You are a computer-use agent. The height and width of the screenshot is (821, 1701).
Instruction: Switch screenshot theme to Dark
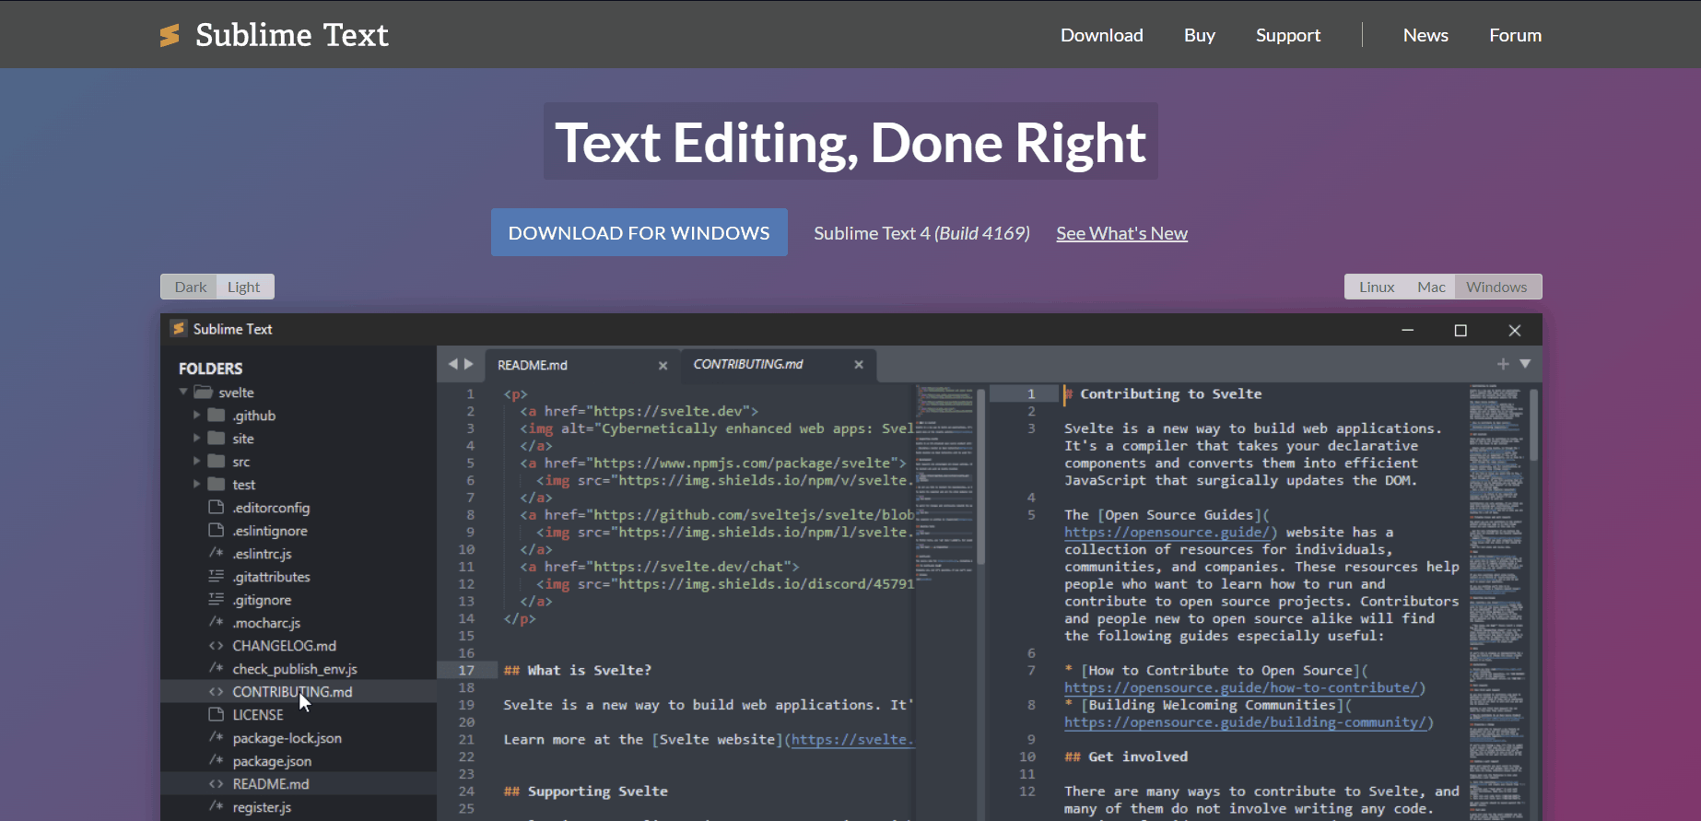[191, 287]
